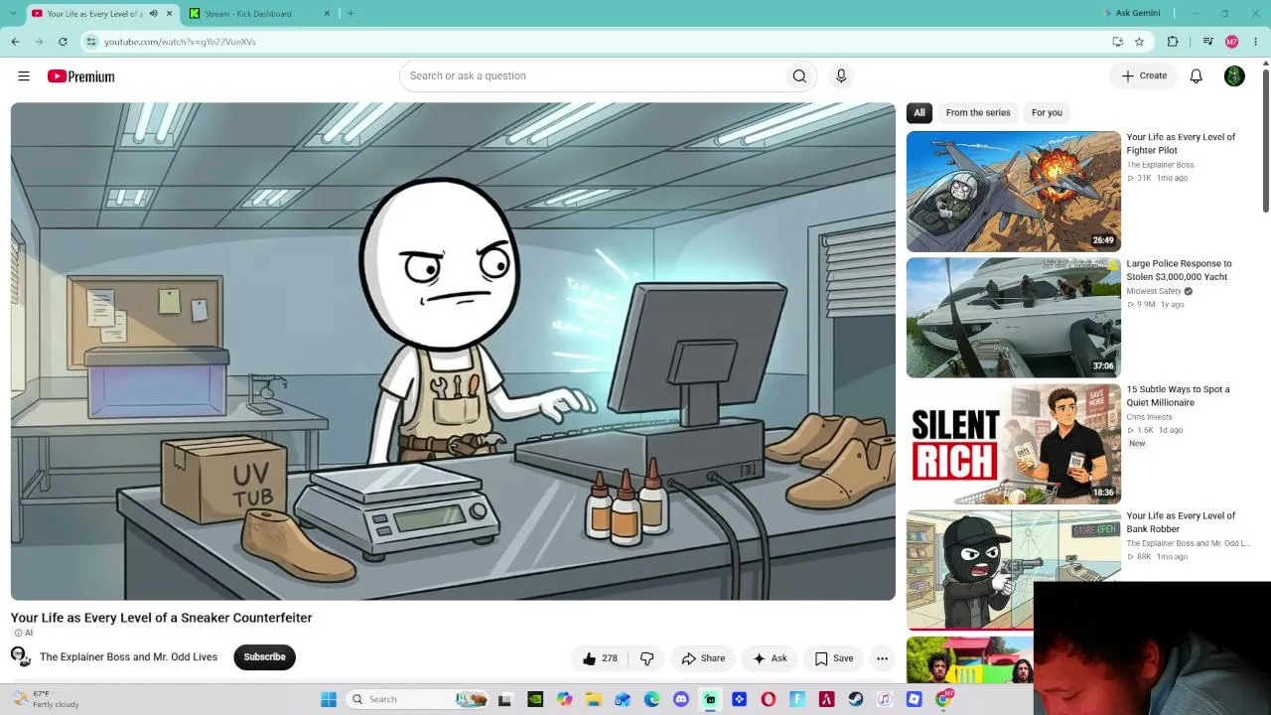This screenshot has height=715, width=1271.
Task: Click the video title 'Your Life as Every Level of a Sneaker Counterfeiter'
Action: pyautogui.click(x=162, y=618)
